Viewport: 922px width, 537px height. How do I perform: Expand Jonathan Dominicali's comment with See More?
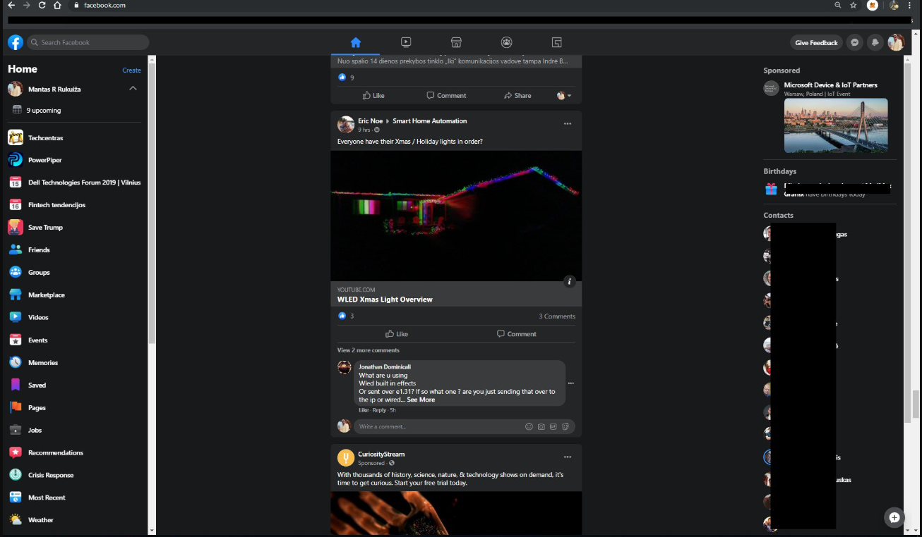(421, 400)
